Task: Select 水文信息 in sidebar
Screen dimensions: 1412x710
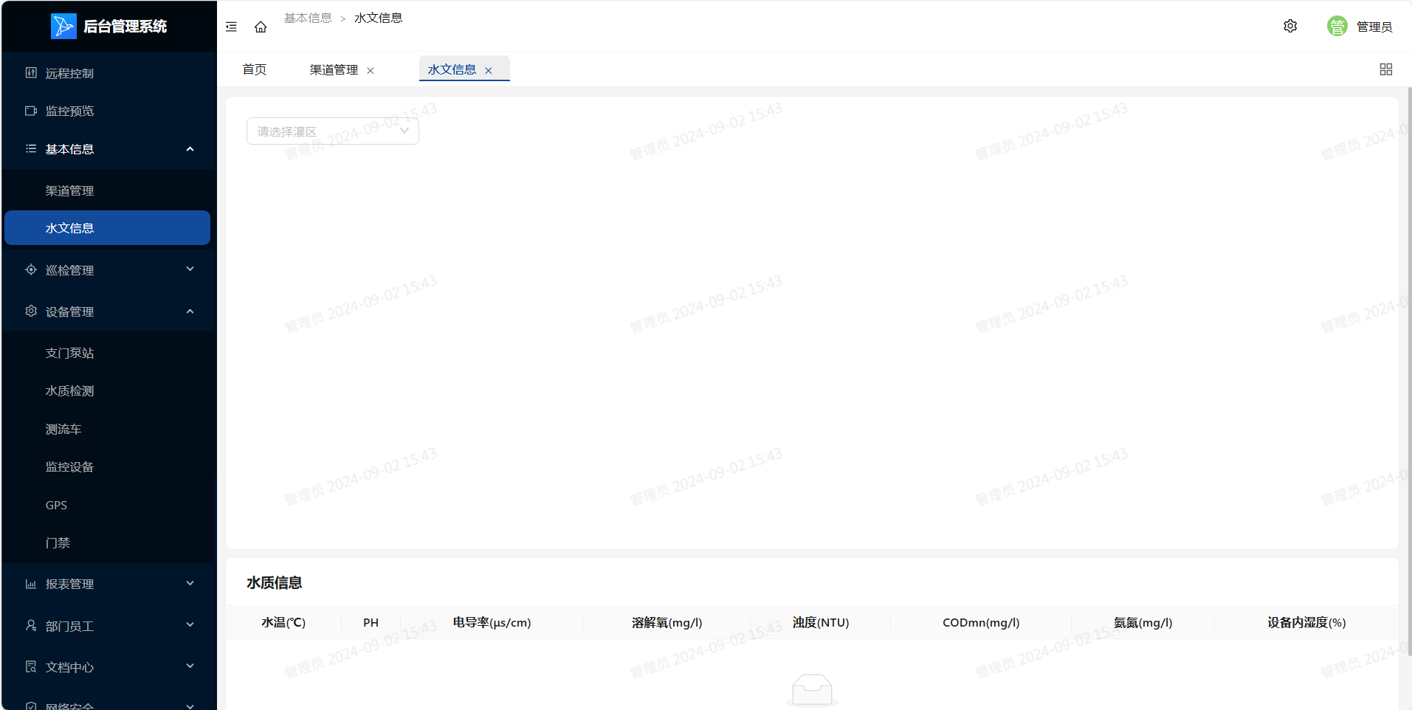Action: [x=108, y=228]
